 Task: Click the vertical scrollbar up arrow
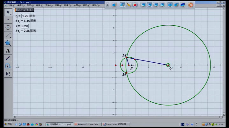(x=224, y=9)
